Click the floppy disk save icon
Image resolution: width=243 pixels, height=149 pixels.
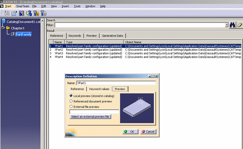(x=21, y=13)
